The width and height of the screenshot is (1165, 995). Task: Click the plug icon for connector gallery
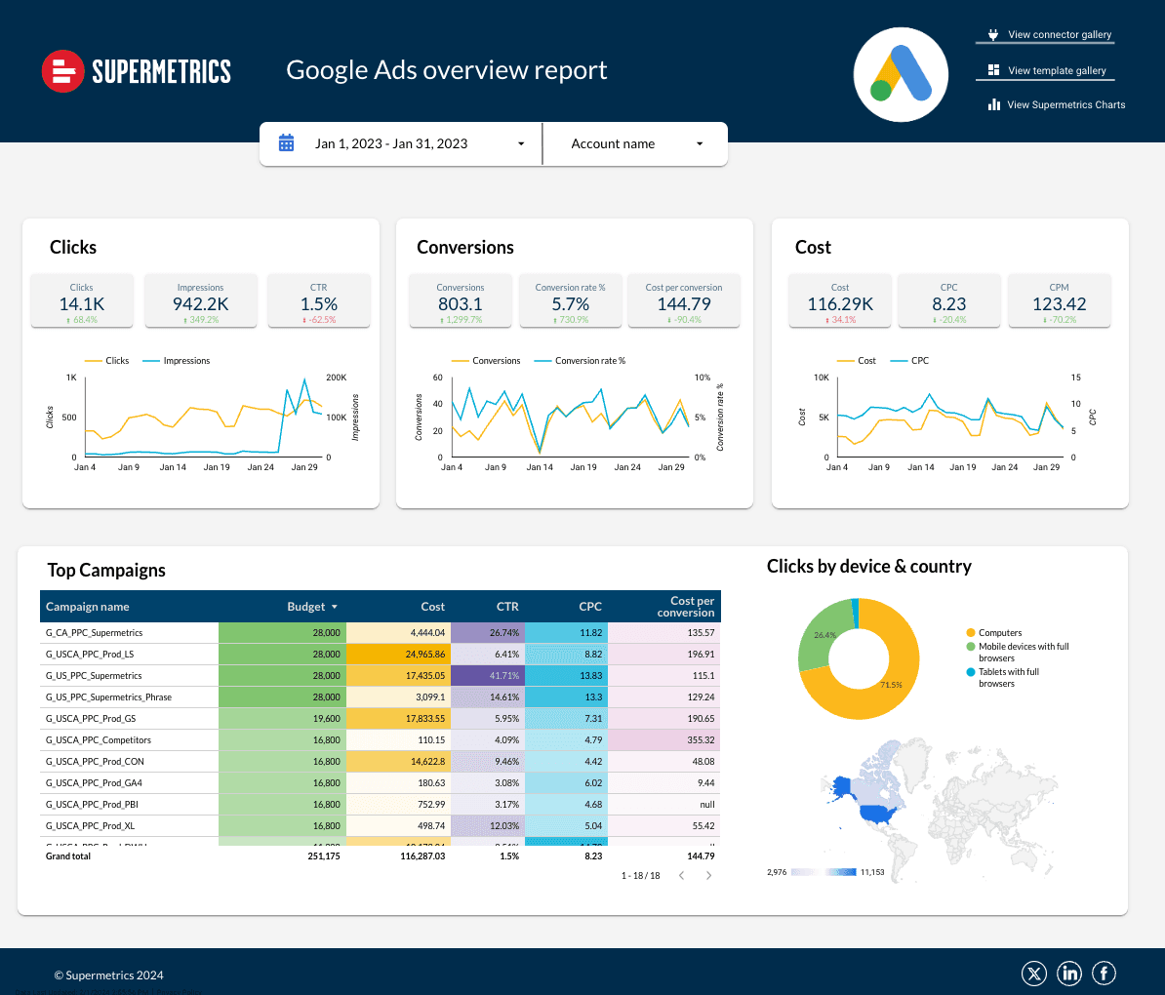pyautogui.click(x=993, y=35)
